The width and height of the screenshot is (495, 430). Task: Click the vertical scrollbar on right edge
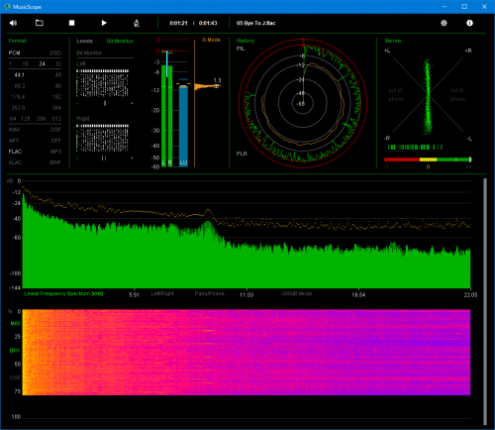485,301
